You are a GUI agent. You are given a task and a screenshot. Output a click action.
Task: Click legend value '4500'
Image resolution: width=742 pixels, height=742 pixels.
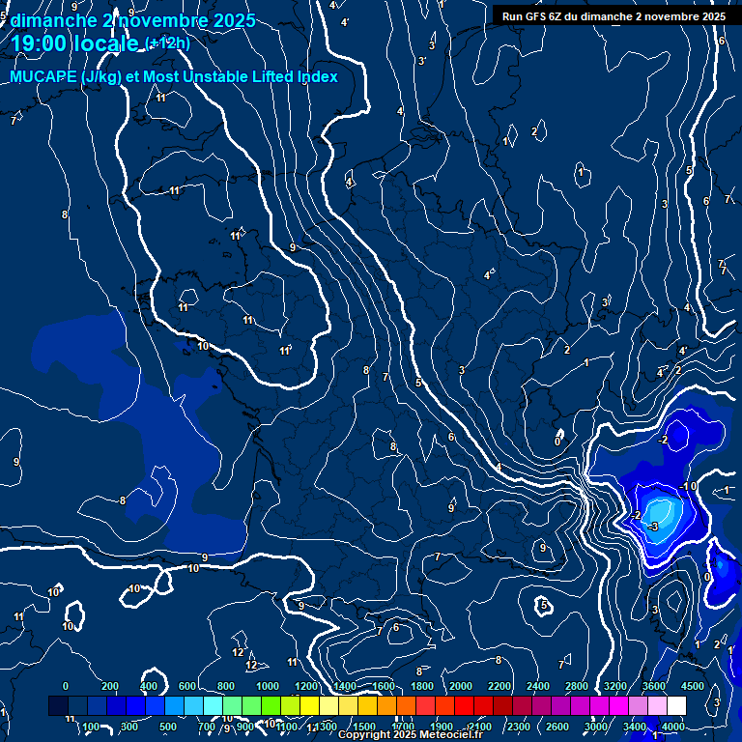tap(693, 686)
